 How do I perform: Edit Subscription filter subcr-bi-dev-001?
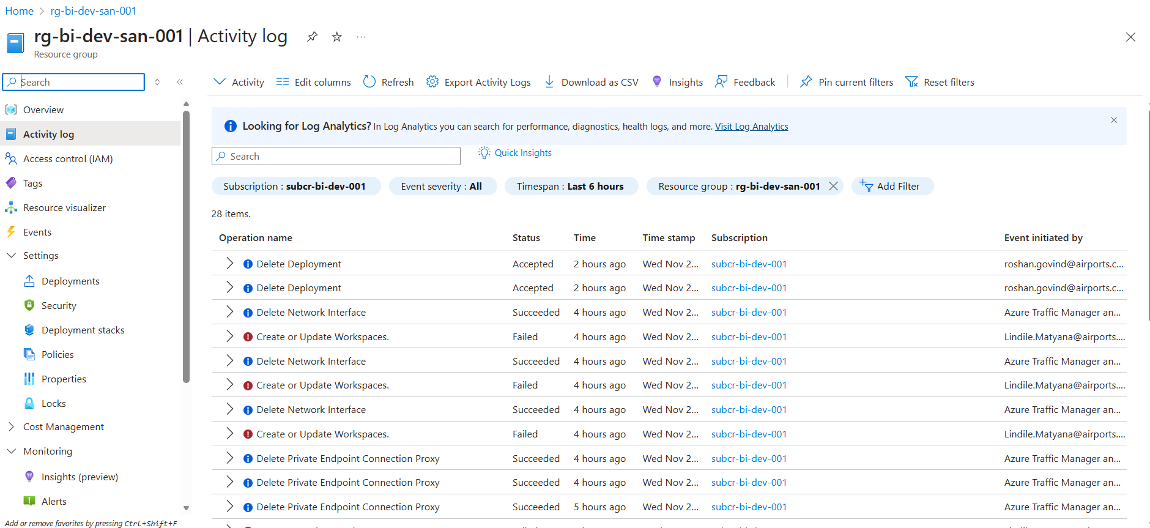(x=295, y=186)
